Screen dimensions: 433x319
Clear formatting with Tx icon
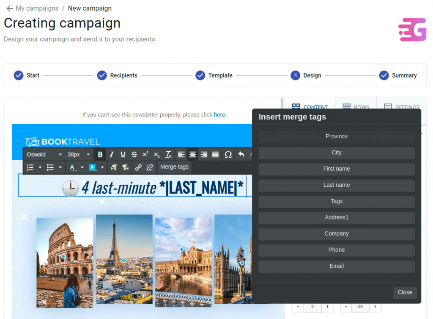[168, 155]
